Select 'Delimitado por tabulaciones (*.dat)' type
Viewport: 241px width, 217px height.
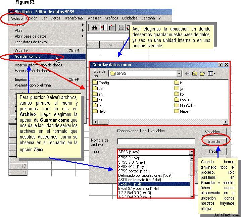tap(154, 175)
